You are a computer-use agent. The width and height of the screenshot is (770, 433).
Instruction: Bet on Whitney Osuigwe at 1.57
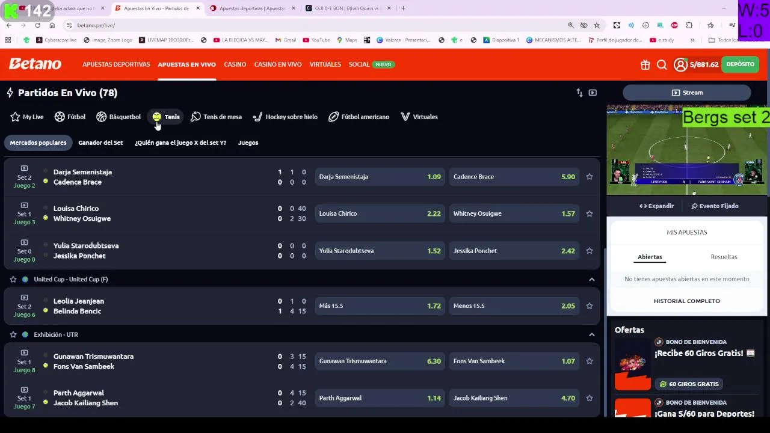click(514, 213)
